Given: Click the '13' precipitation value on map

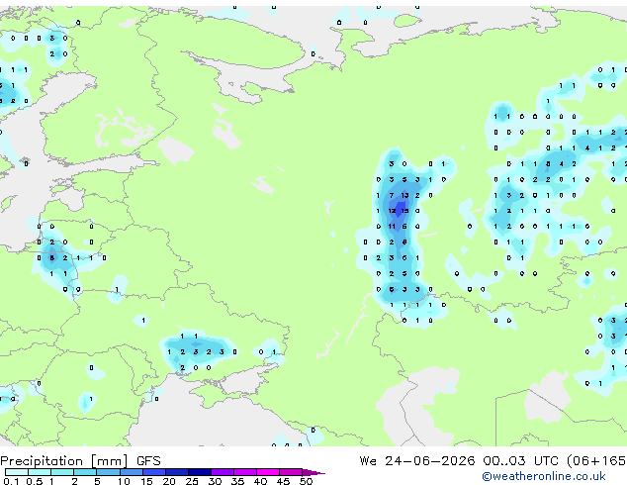Looking at the screenshot, I should tap(404, 195).
